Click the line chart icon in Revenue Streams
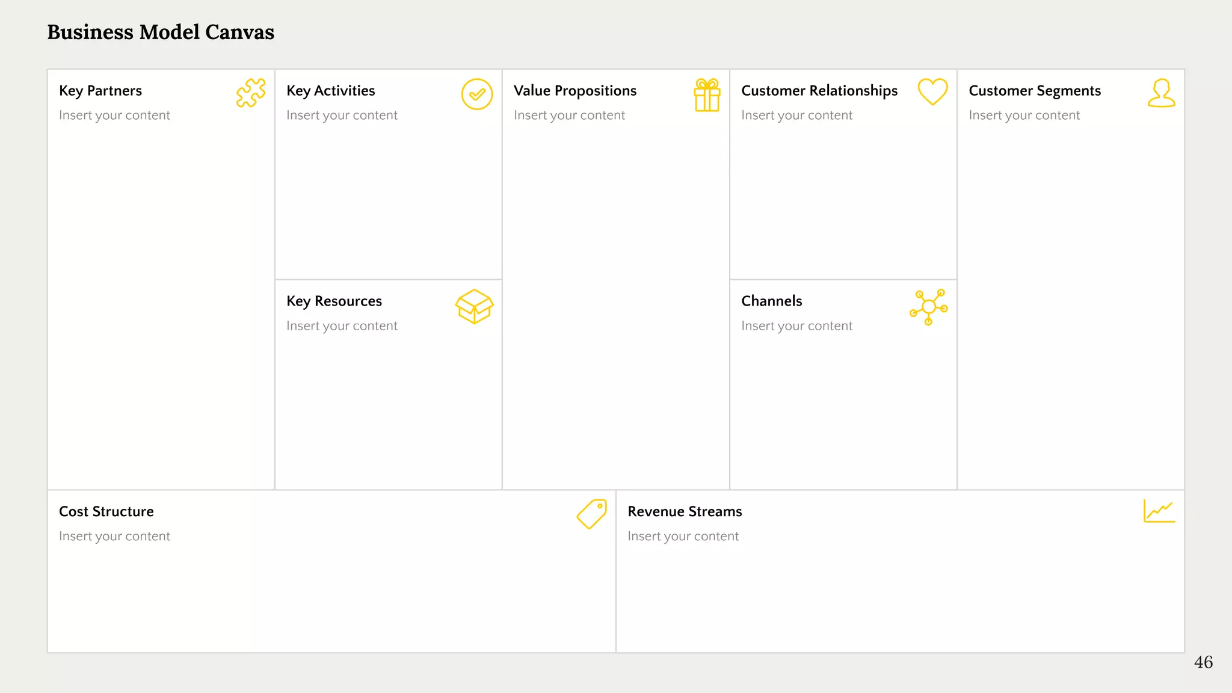Image resolution: width=1232 pixels, height=693 pixels. [1159, 511]
